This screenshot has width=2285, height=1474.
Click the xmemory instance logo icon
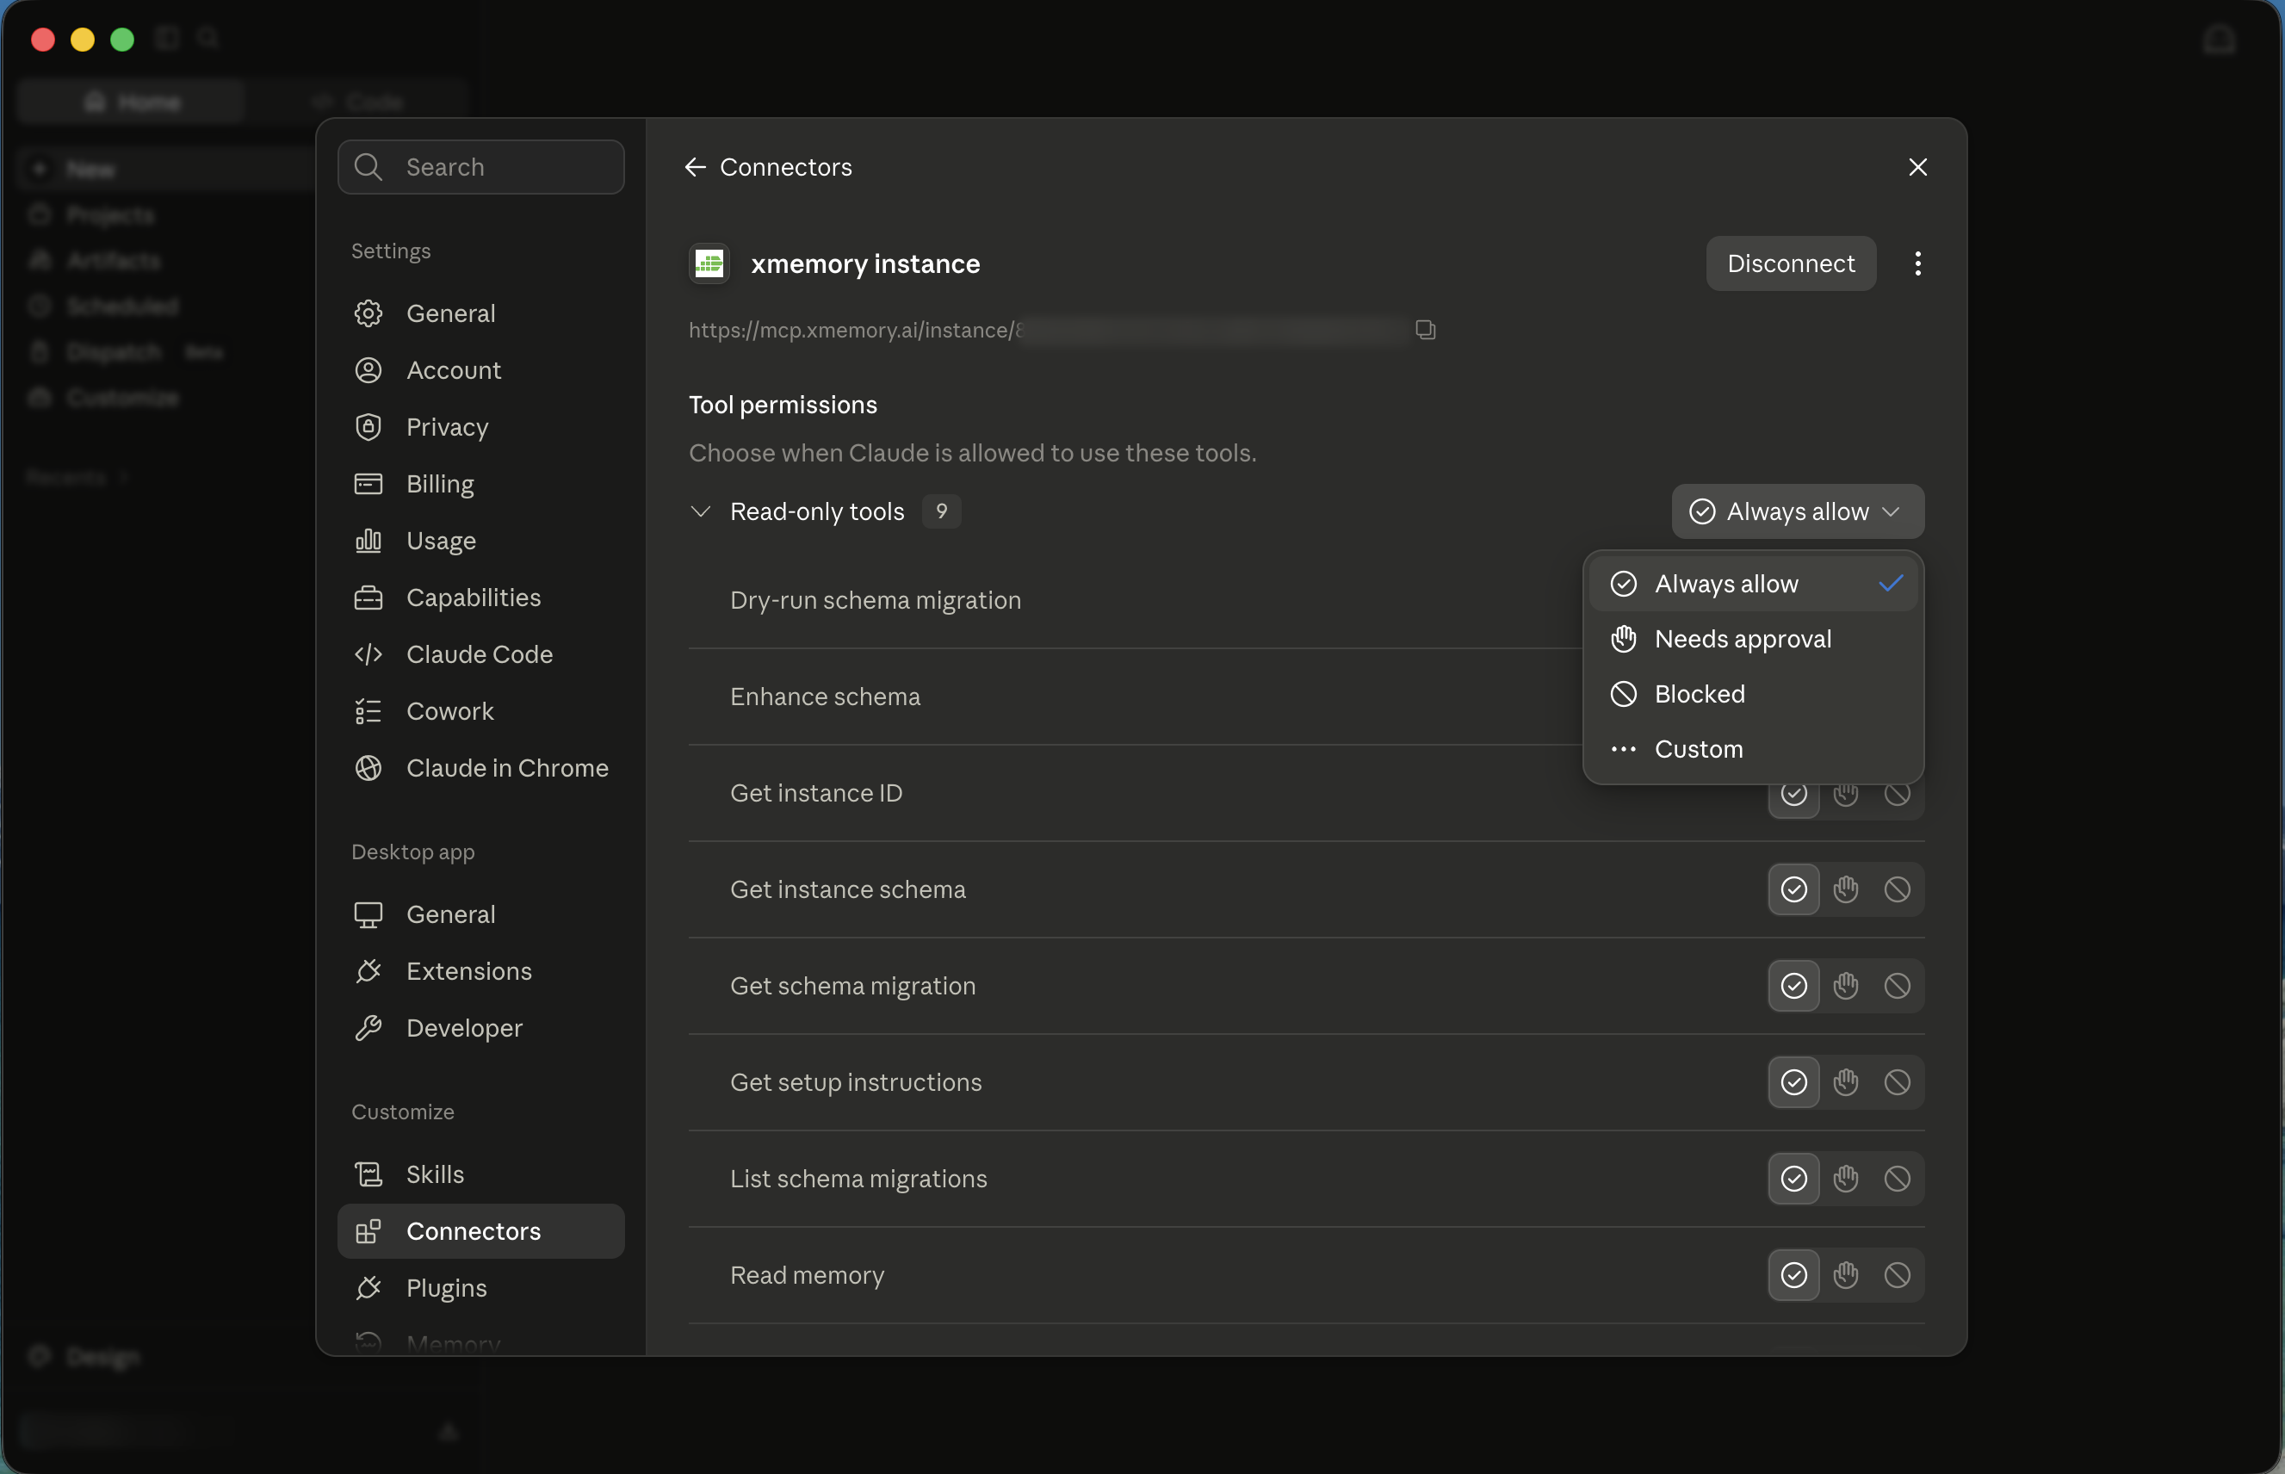pos(709,264)
